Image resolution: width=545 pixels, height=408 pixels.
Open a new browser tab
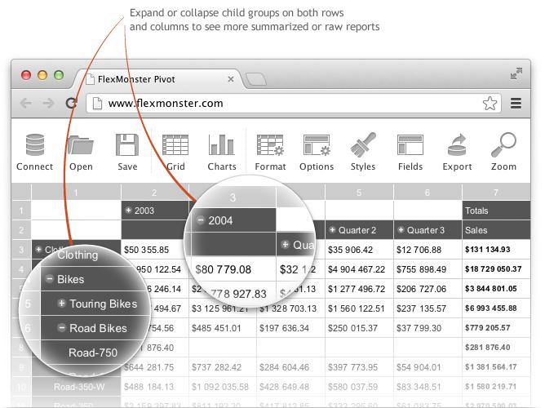coord(255,79)
